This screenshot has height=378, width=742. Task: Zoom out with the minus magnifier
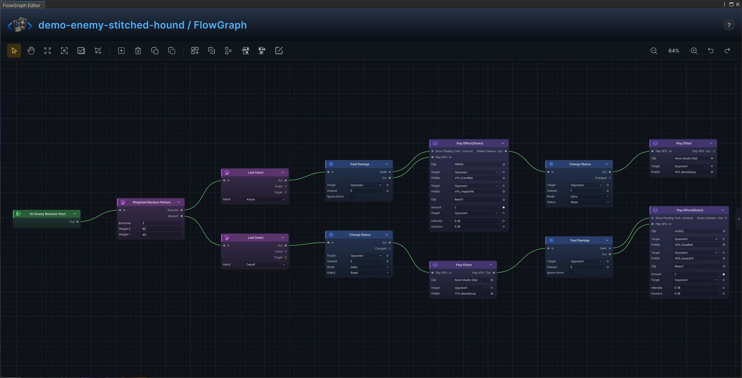tap(654, 51)
